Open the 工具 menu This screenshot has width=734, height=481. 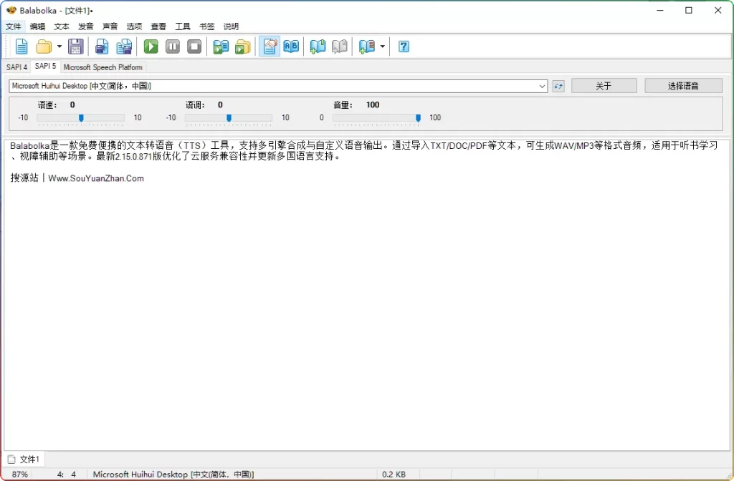(x=183, y=26)
